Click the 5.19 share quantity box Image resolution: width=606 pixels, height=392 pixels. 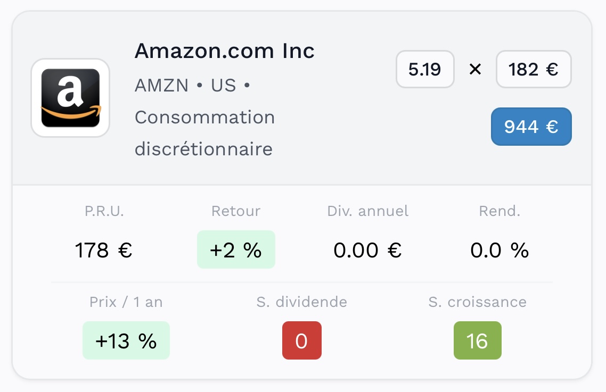coord(425,69)
